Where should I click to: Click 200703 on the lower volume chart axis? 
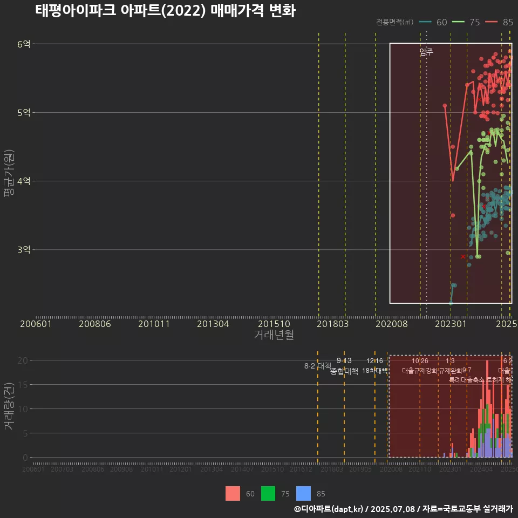[x=62, y=469]
